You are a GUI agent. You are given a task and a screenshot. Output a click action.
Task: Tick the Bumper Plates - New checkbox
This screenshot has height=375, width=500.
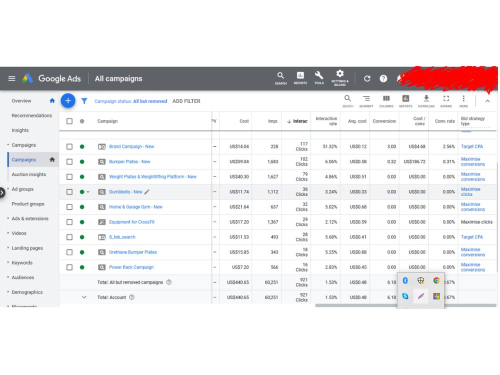tap(69, 161)
